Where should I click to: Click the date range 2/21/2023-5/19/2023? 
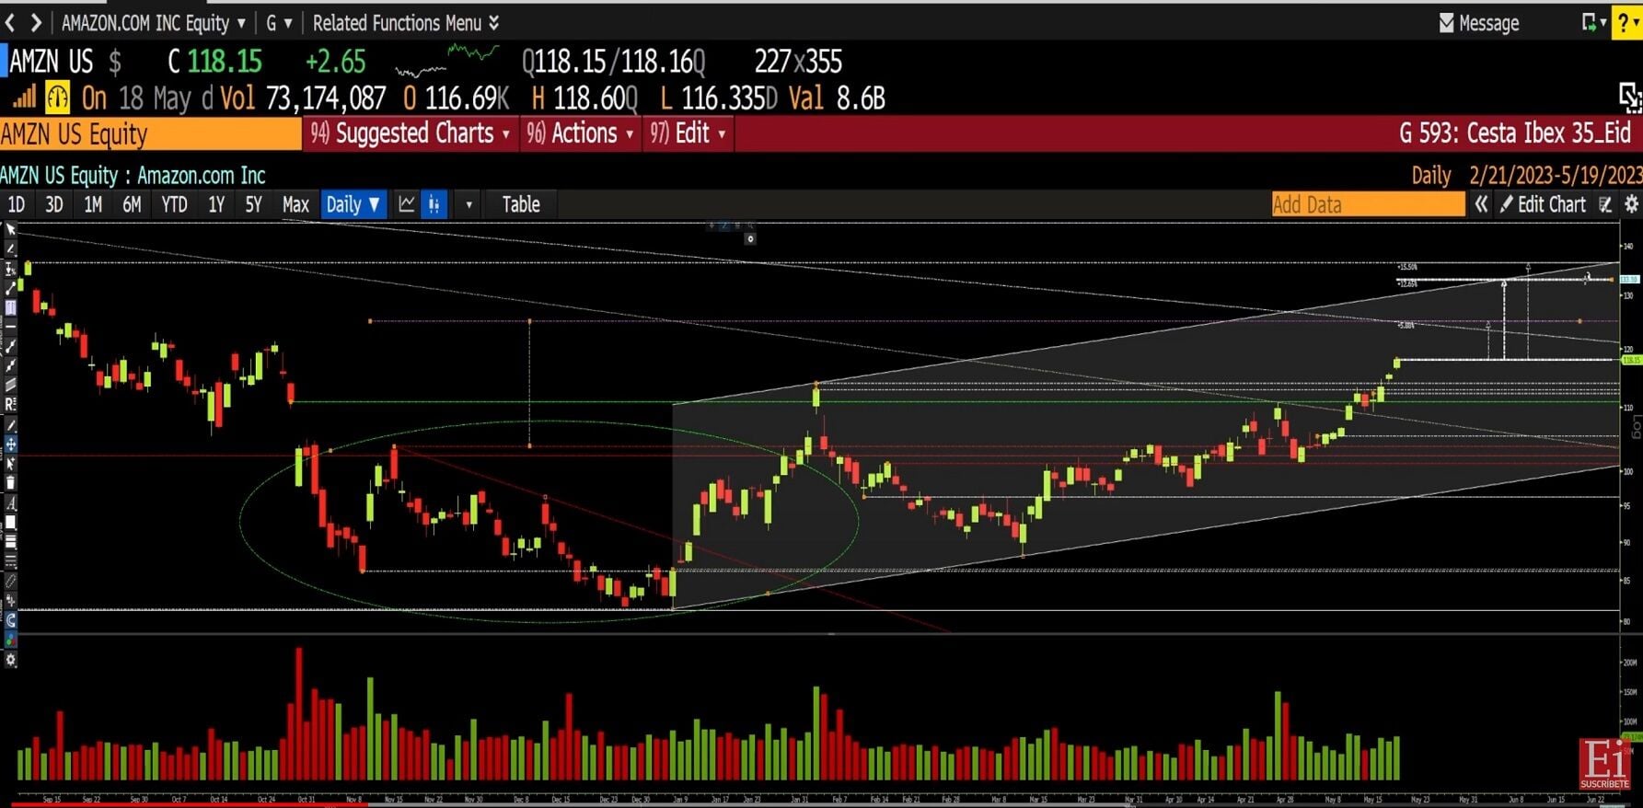1556,175
